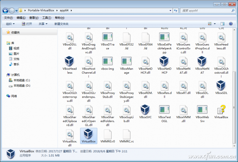This screenshot has height=162, width=238.
Task: Select VBoxHeadless.dll file icon
Action: click(221, 38)
